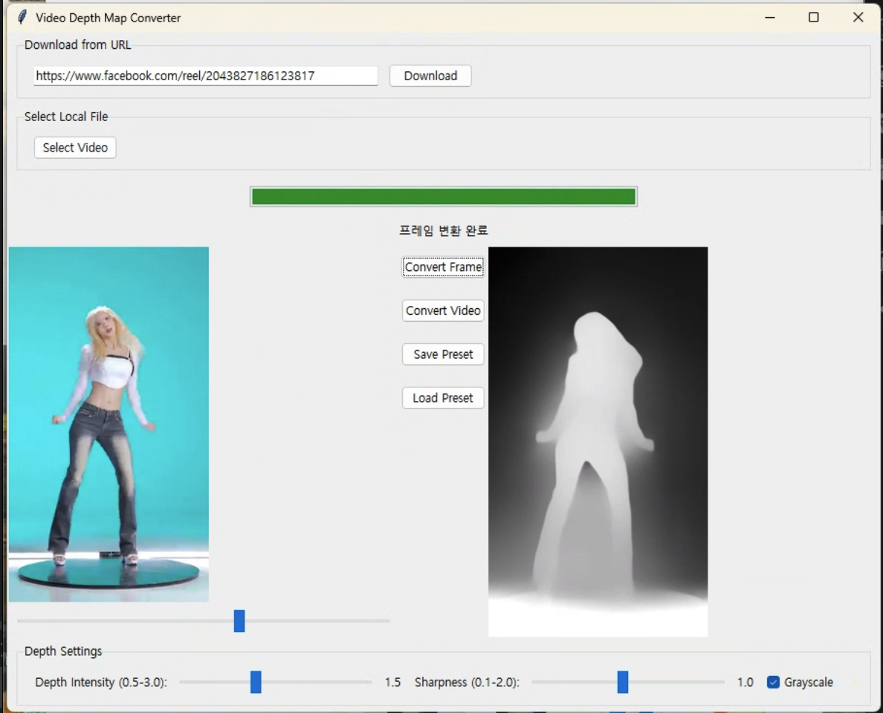The image size is (883, 713).
Task: Click Save Preset
Action: pos(443,354)
